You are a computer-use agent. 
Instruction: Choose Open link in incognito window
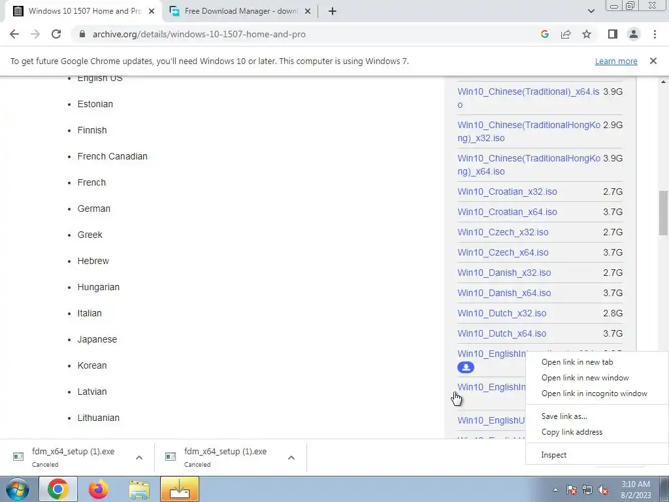(x=595, y=393)
